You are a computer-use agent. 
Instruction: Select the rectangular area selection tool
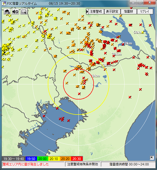point(24,12)
